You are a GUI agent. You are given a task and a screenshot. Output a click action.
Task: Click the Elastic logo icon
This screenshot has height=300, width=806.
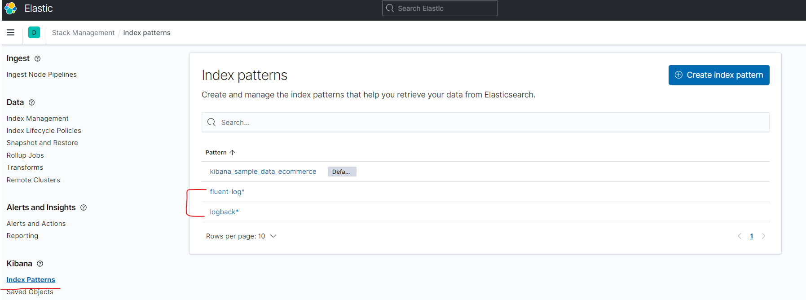coord(10,8)
